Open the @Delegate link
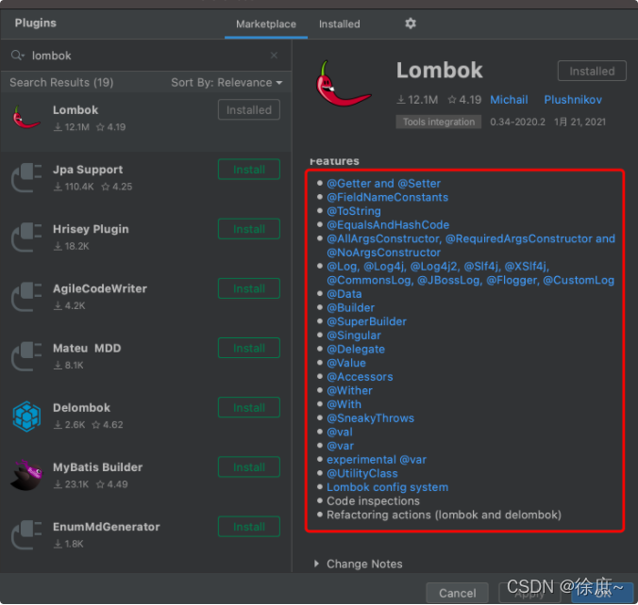The width and height of the screenshot is (638, 605). tap(356, 349)
